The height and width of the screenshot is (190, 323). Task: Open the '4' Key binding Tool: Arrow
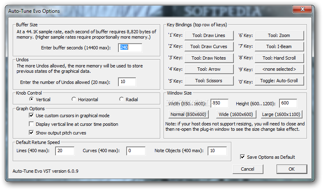pos(209,69)
